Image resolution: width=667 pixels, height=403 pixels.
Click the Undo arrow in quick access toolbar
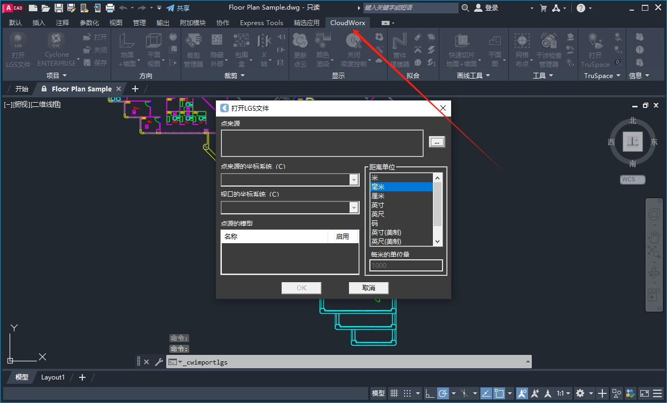[123, 8]
